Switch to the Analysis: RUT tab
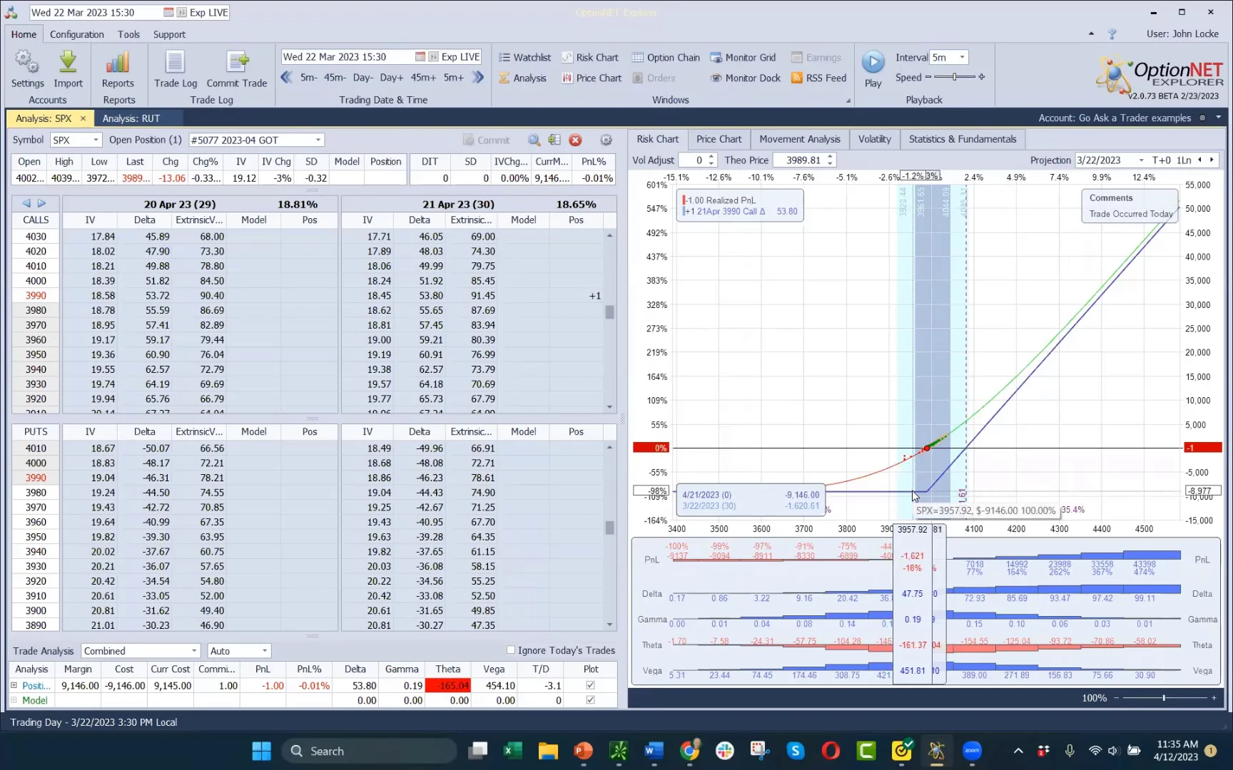 (x=131, y=118)
